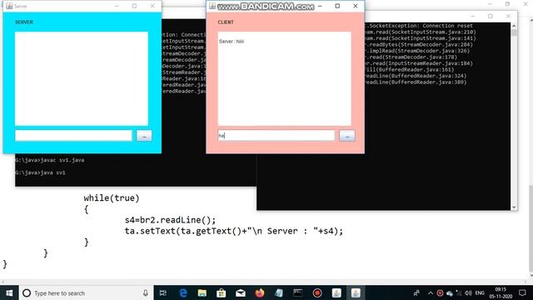The height and width of the screenshot is (300, 533).
Task: Click the Server window send button
Action: pos(144,135)
